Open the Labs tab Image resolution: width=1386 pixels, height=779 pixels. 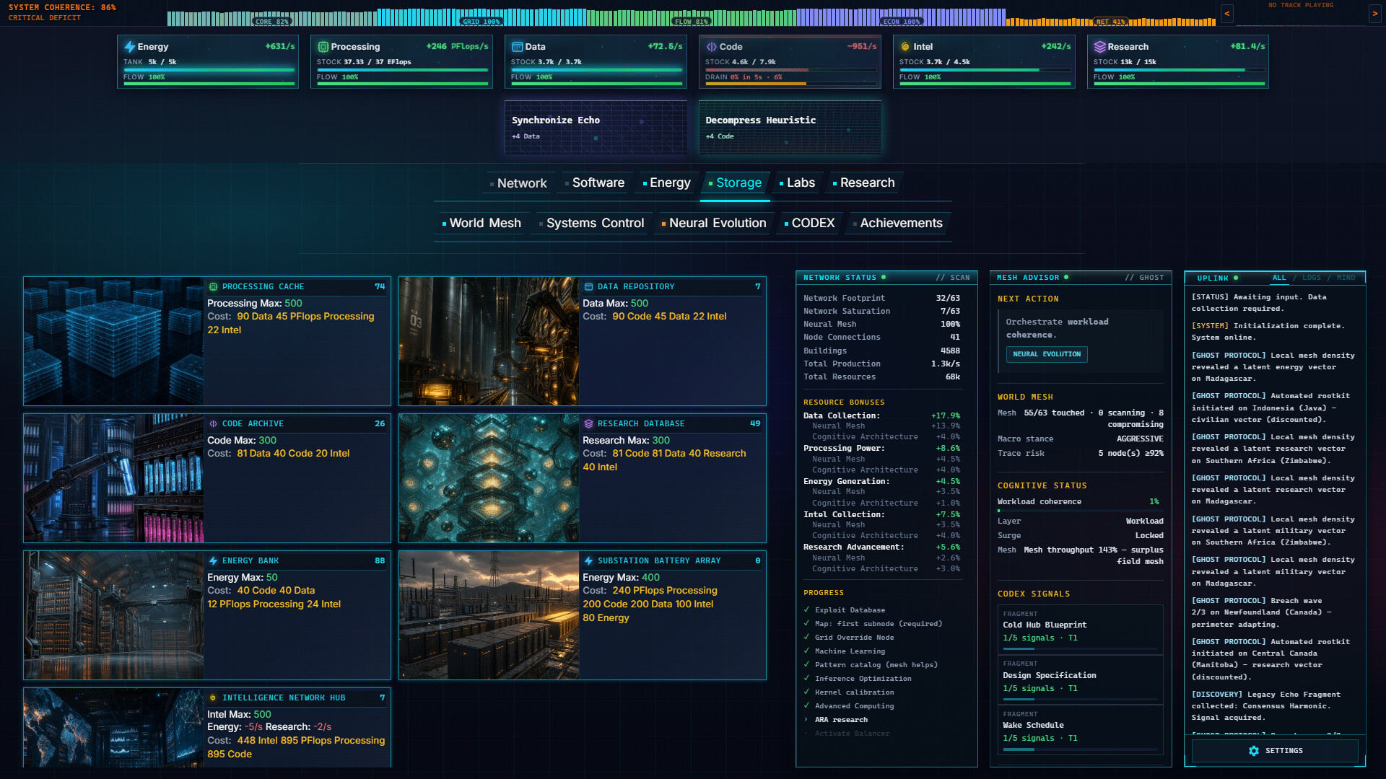798,183
